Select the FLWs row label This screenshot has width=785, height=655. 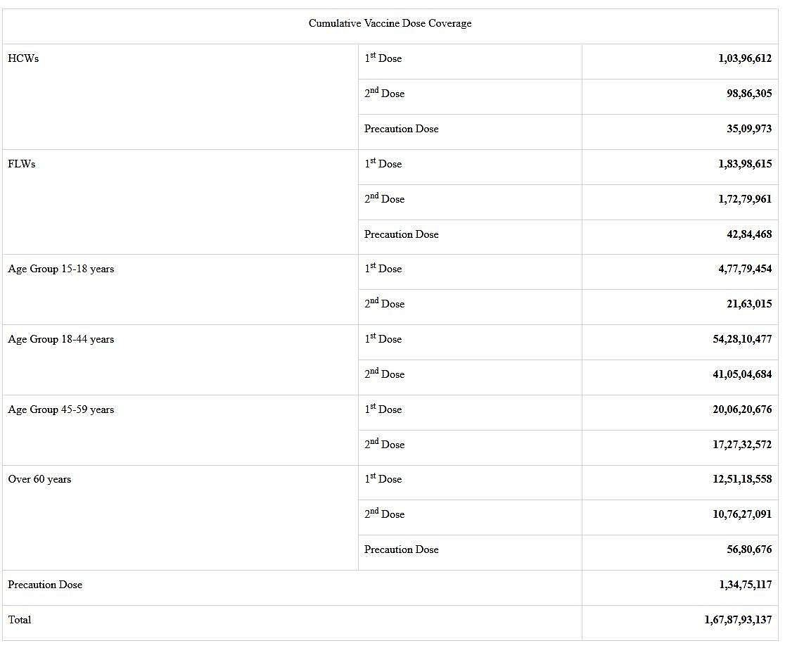22,164
